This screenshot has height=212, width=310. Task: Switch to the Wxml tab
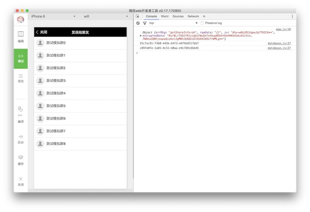click(164, 16)
